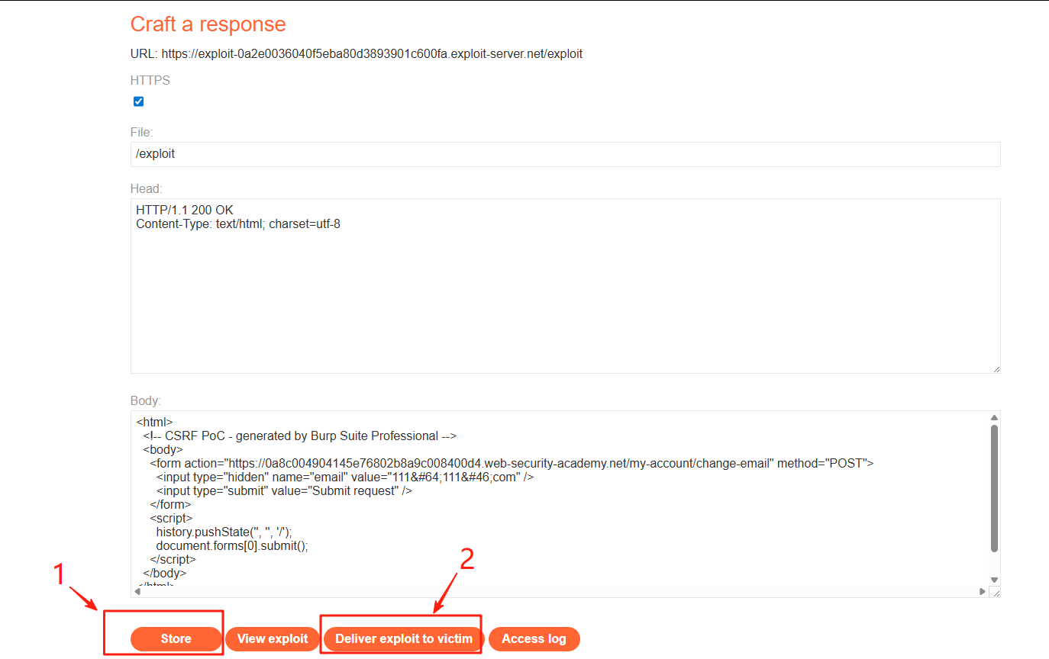1049x659 pixels.
Task: Open View exploit
Action: [x=273, y=639]
